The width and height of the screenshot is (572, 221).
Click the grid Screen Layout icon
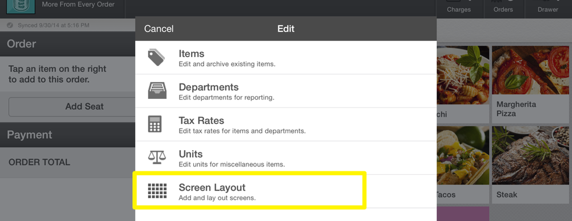click(x=157, y=191)
